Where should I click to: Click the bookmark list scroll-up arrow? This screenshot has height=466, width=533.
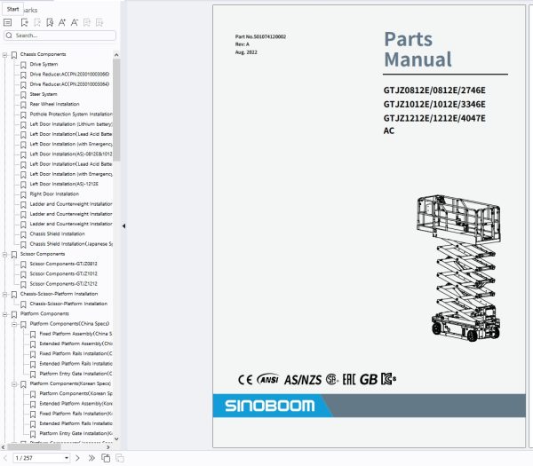[x=116, y=55]
